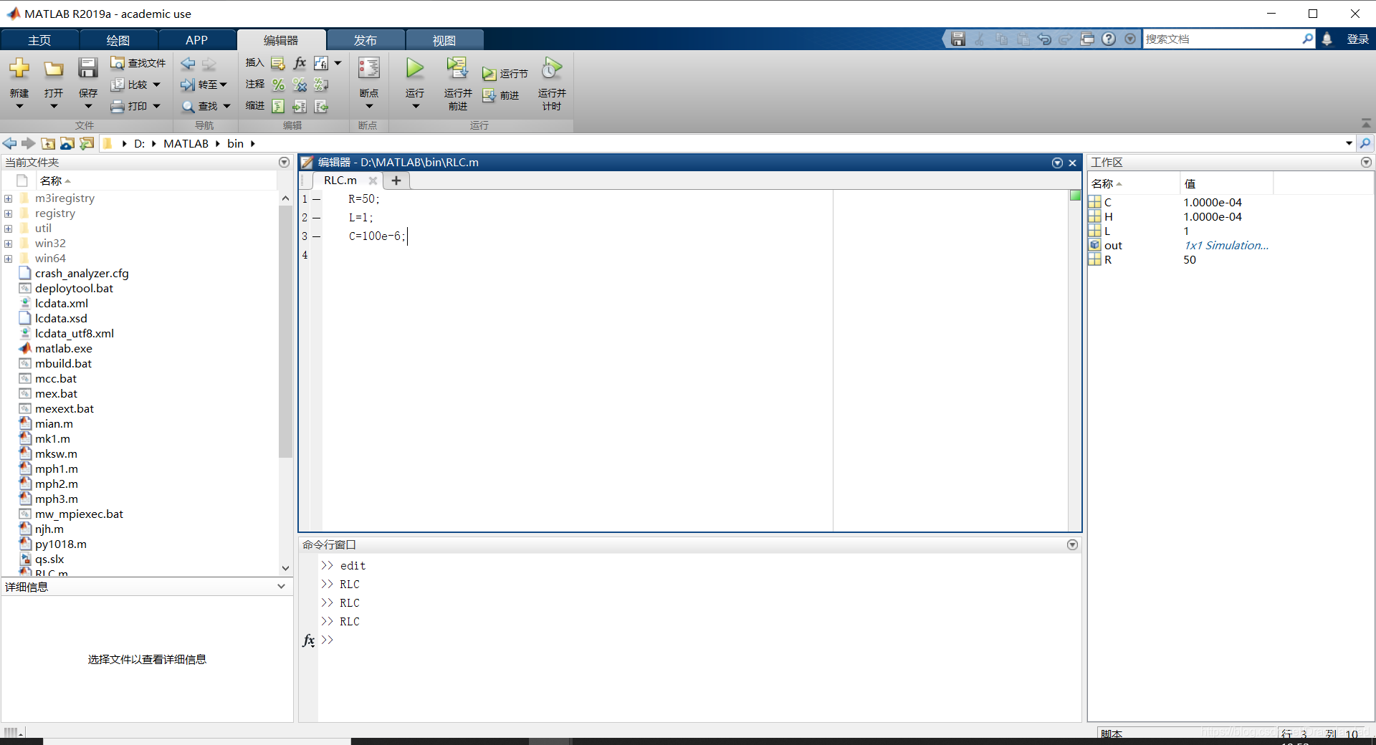
Task: Click the switch windows icon in quick access toolbar
Action: [1087, 39]
